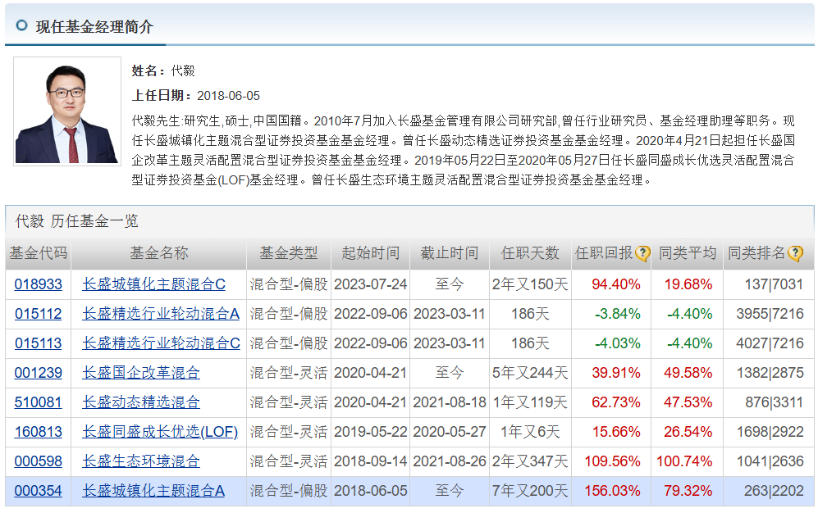The image size is (818, 513).
Task: Click the 起始时间 column header
Action: click(370, 254)
